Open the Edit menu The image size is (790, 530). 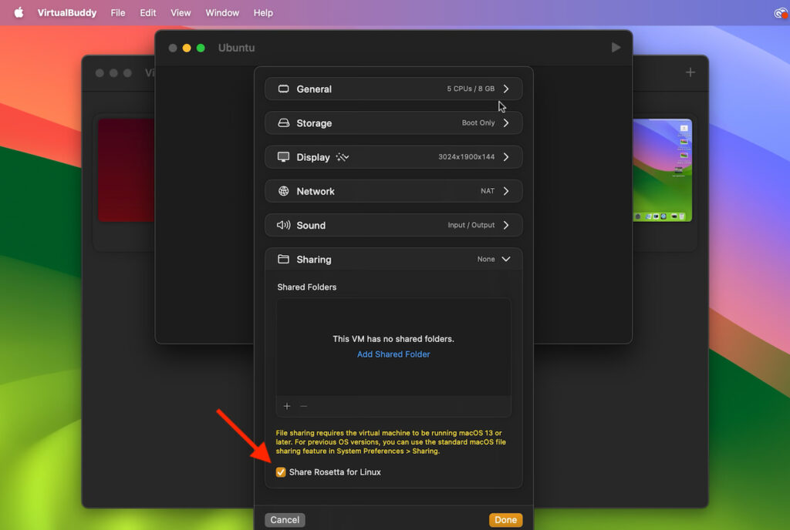point(147,12)
